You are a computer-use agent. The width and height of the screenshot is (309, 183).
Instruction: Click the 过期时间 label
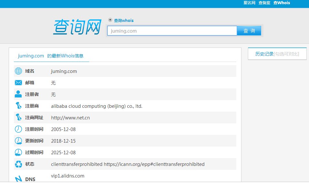tap(34, 152)
